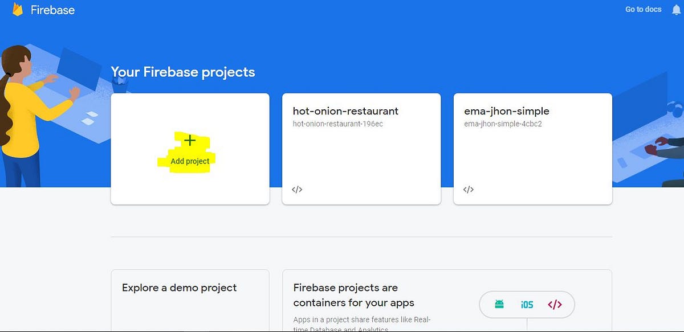This screenshot has height=332, width=684.
Task: Select the web app icon on ema-jhon-simple card
Action: [467, 189]
